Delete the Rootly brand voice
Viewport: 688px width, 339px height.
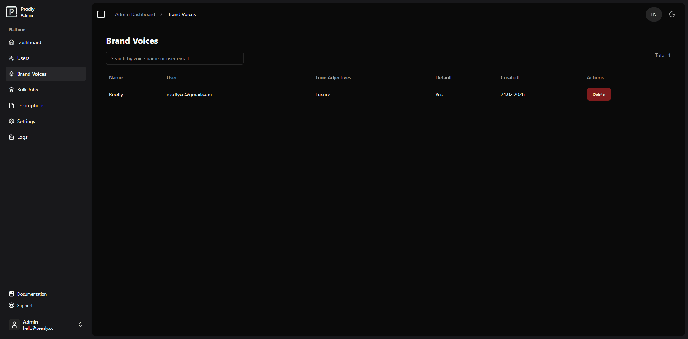coord(598,94)
